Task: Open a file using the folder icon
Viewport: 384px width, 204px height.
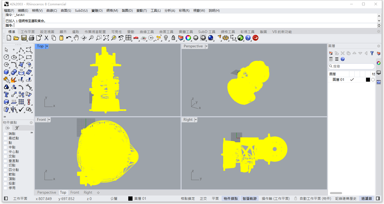Action: 16,38
